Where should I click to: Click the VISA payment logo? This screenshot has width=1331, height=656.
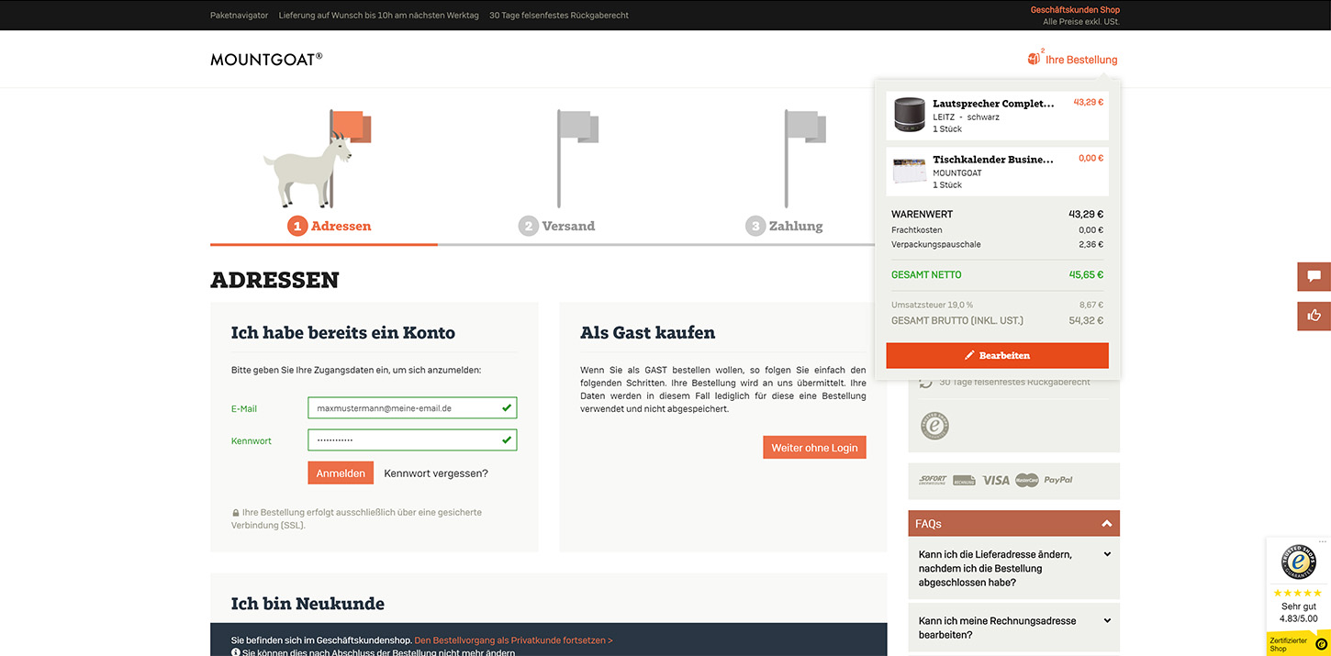click(995, 480)
